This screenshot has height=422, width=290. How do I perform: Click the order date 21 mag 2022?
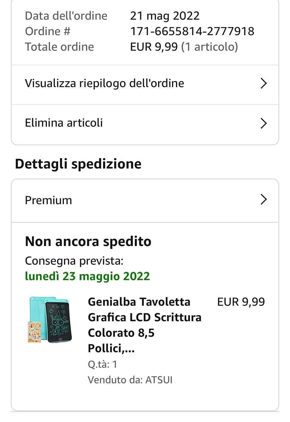coord(165,16)
